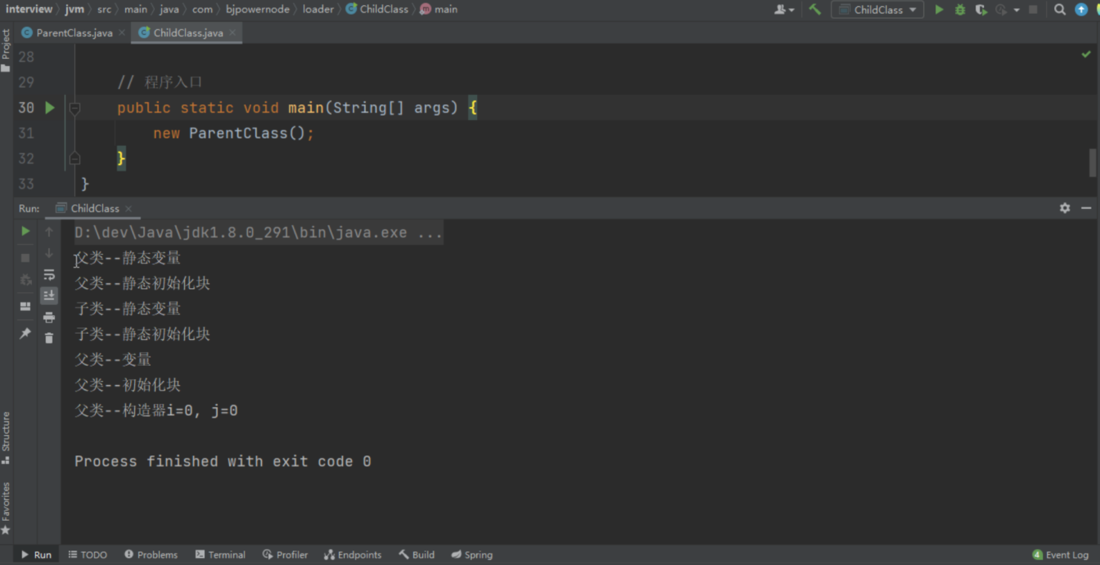Click 'interview' in the breadcrumb bar

(28, 9)
